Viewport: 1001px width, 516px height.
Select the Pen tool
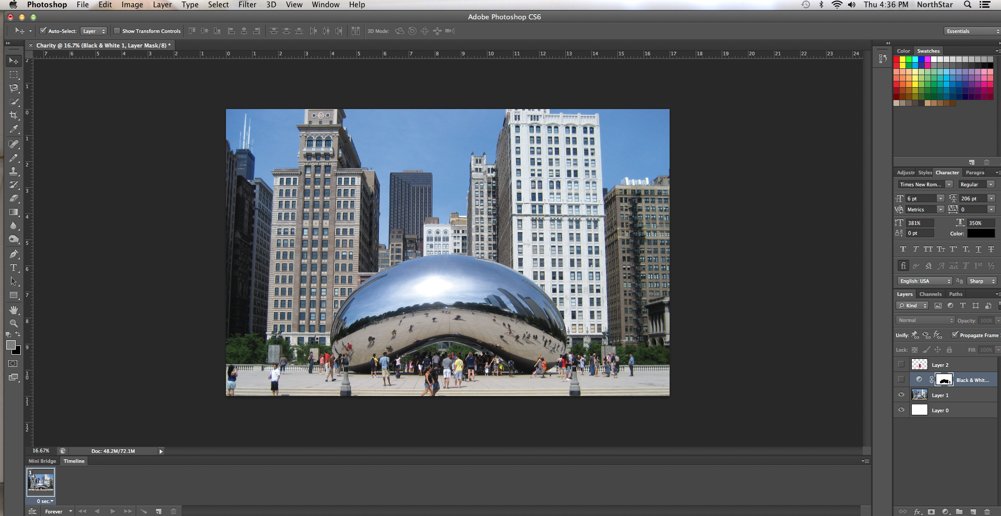(x=14, y=254)
